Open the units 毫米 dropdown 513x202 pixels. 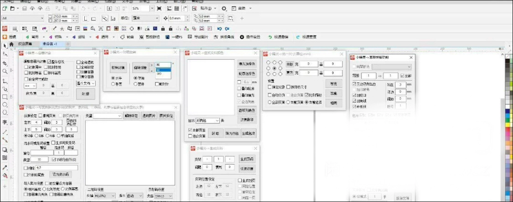[145, 19]
